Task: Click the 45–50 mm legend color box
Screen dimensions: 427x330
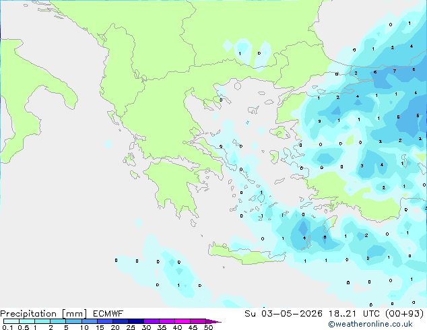Action: (x=198, y=321)
